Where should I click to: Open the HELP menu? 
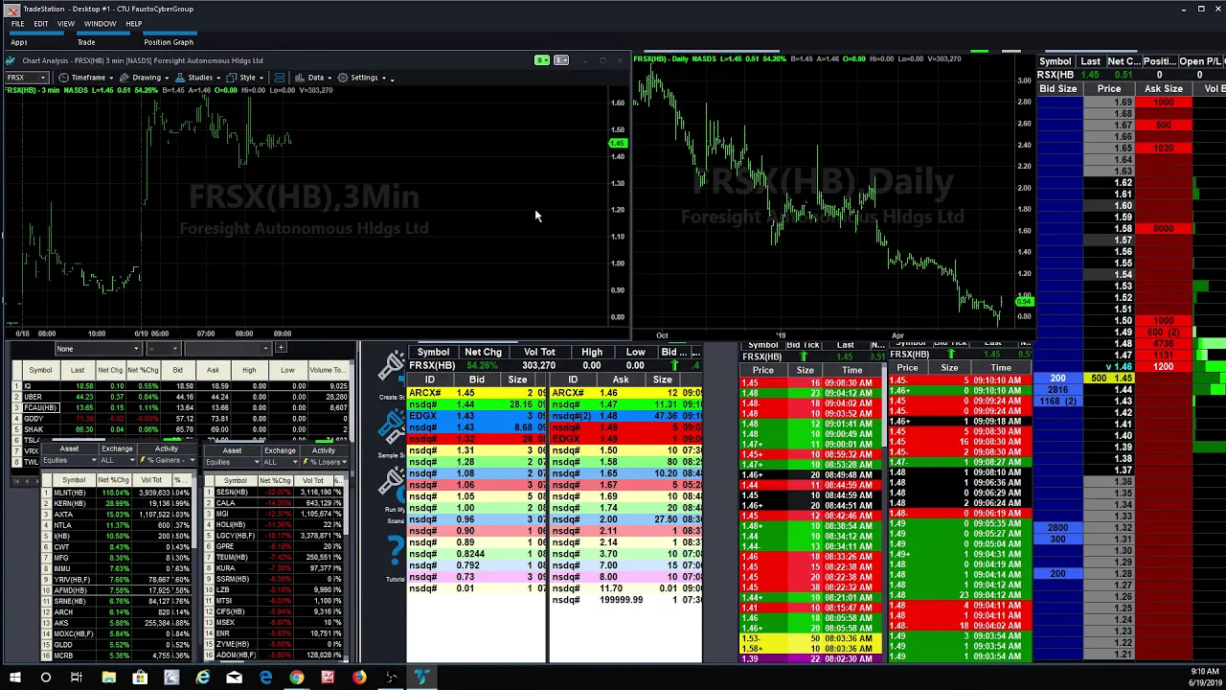coord(134,23)
